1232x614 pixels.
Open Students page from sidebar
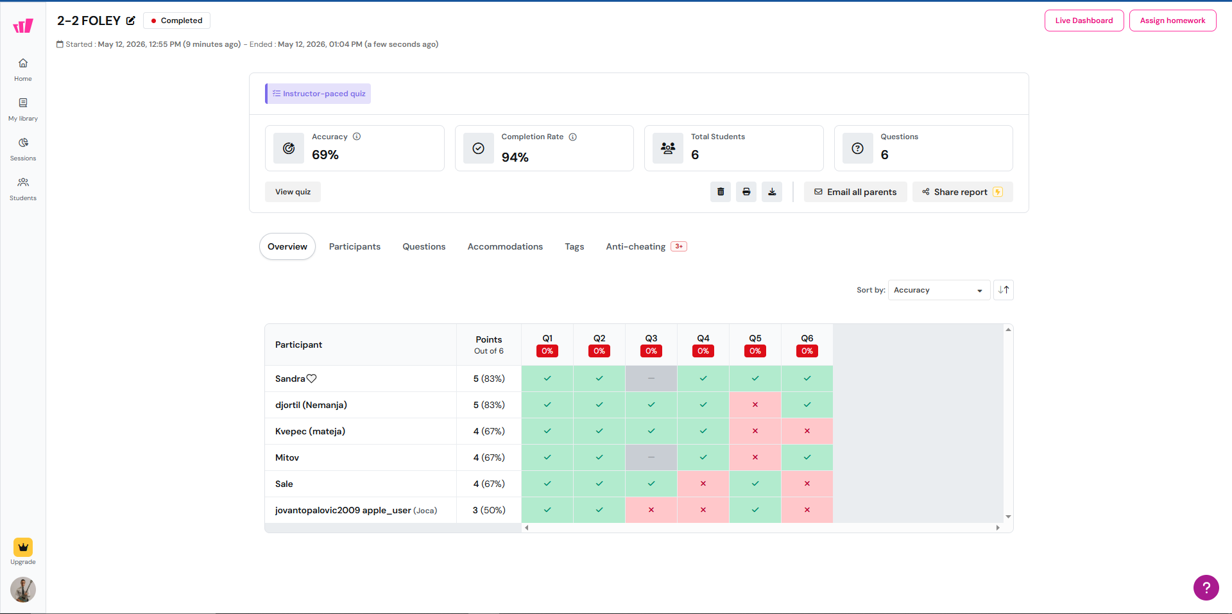[23, 189]
